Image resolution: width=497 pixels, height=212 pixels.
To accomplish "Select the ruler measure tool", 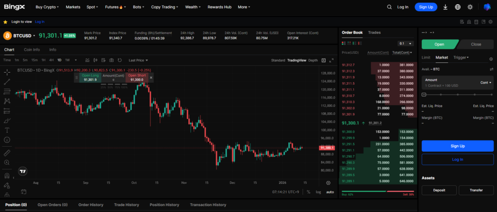I will (7, 153).
